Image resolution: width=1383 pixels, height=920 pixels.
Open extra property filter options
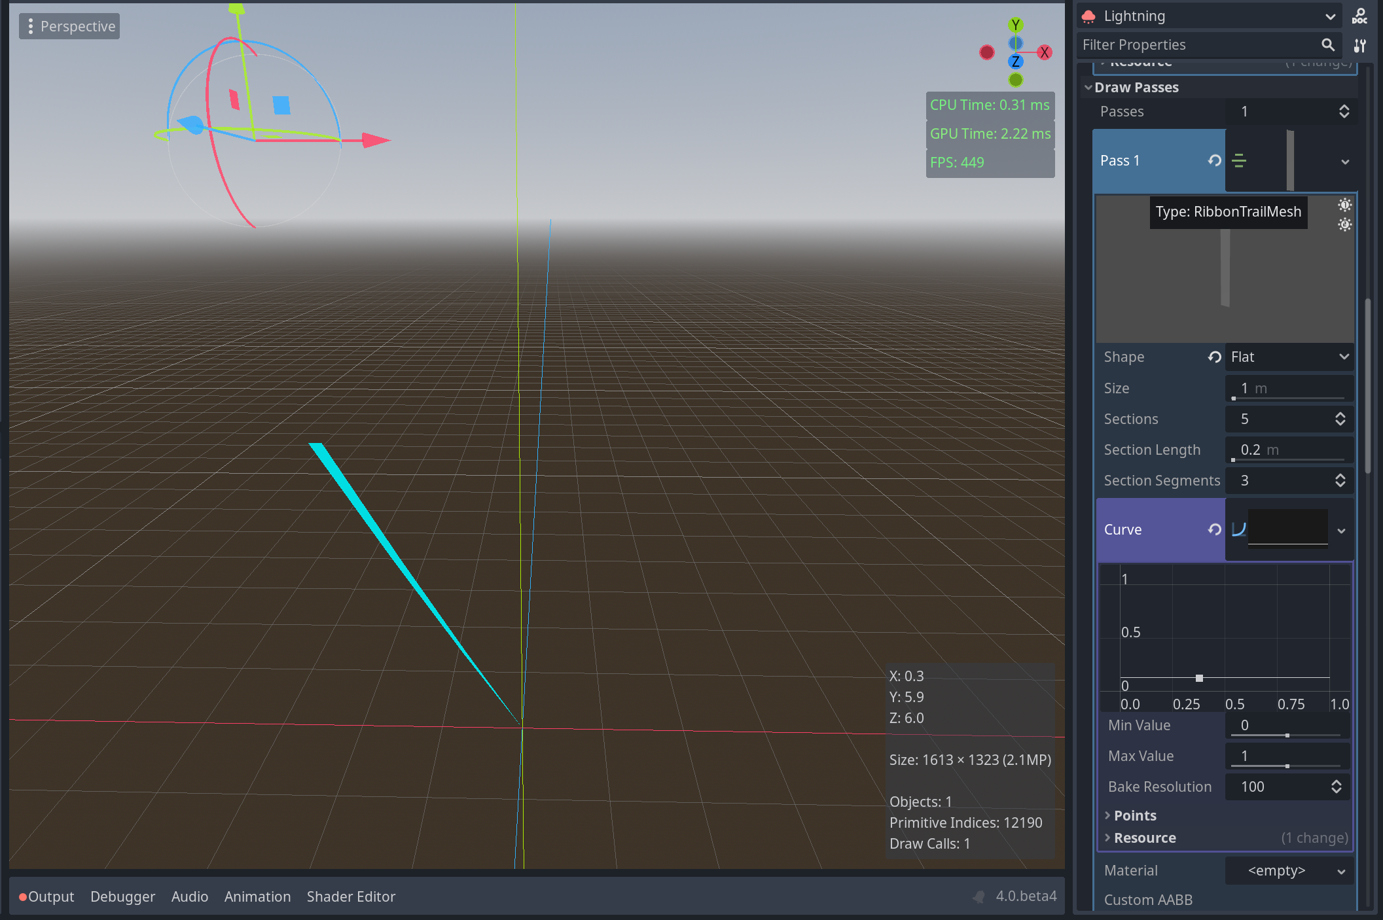[x=1359, y=46]
